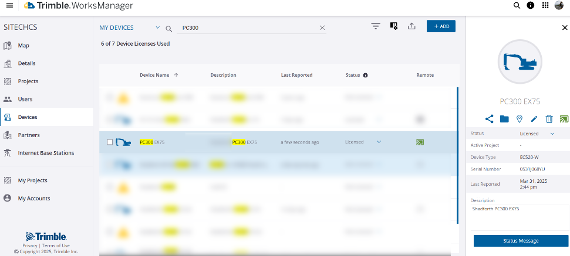Open the Terms of Use link
The image size is (570, 256).
tap(56, 245)
